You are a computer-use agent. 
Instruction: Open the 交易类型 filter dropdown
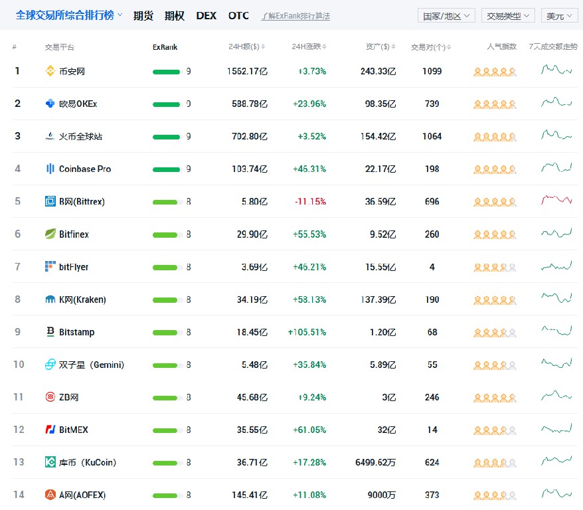click(x=508, y=16)
